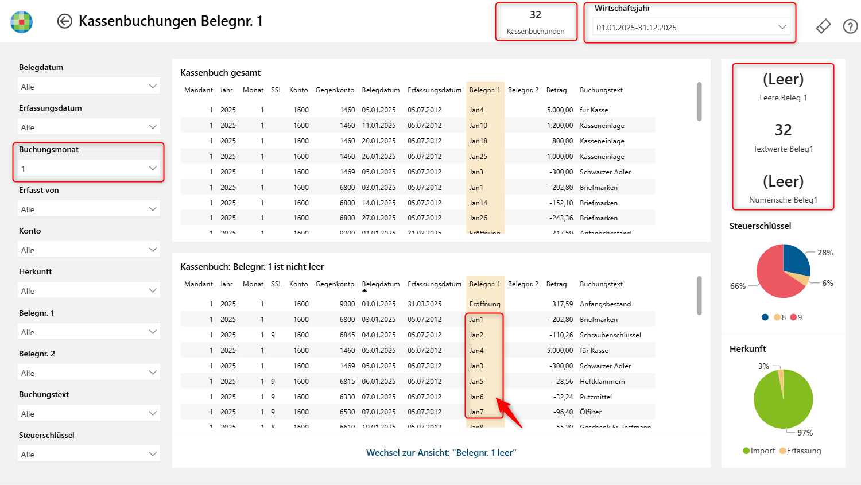Image resolution: width=861 pixels, height=485 pixels.
Task: Click the Erfassung legend entry
Action: click(800, 451)
